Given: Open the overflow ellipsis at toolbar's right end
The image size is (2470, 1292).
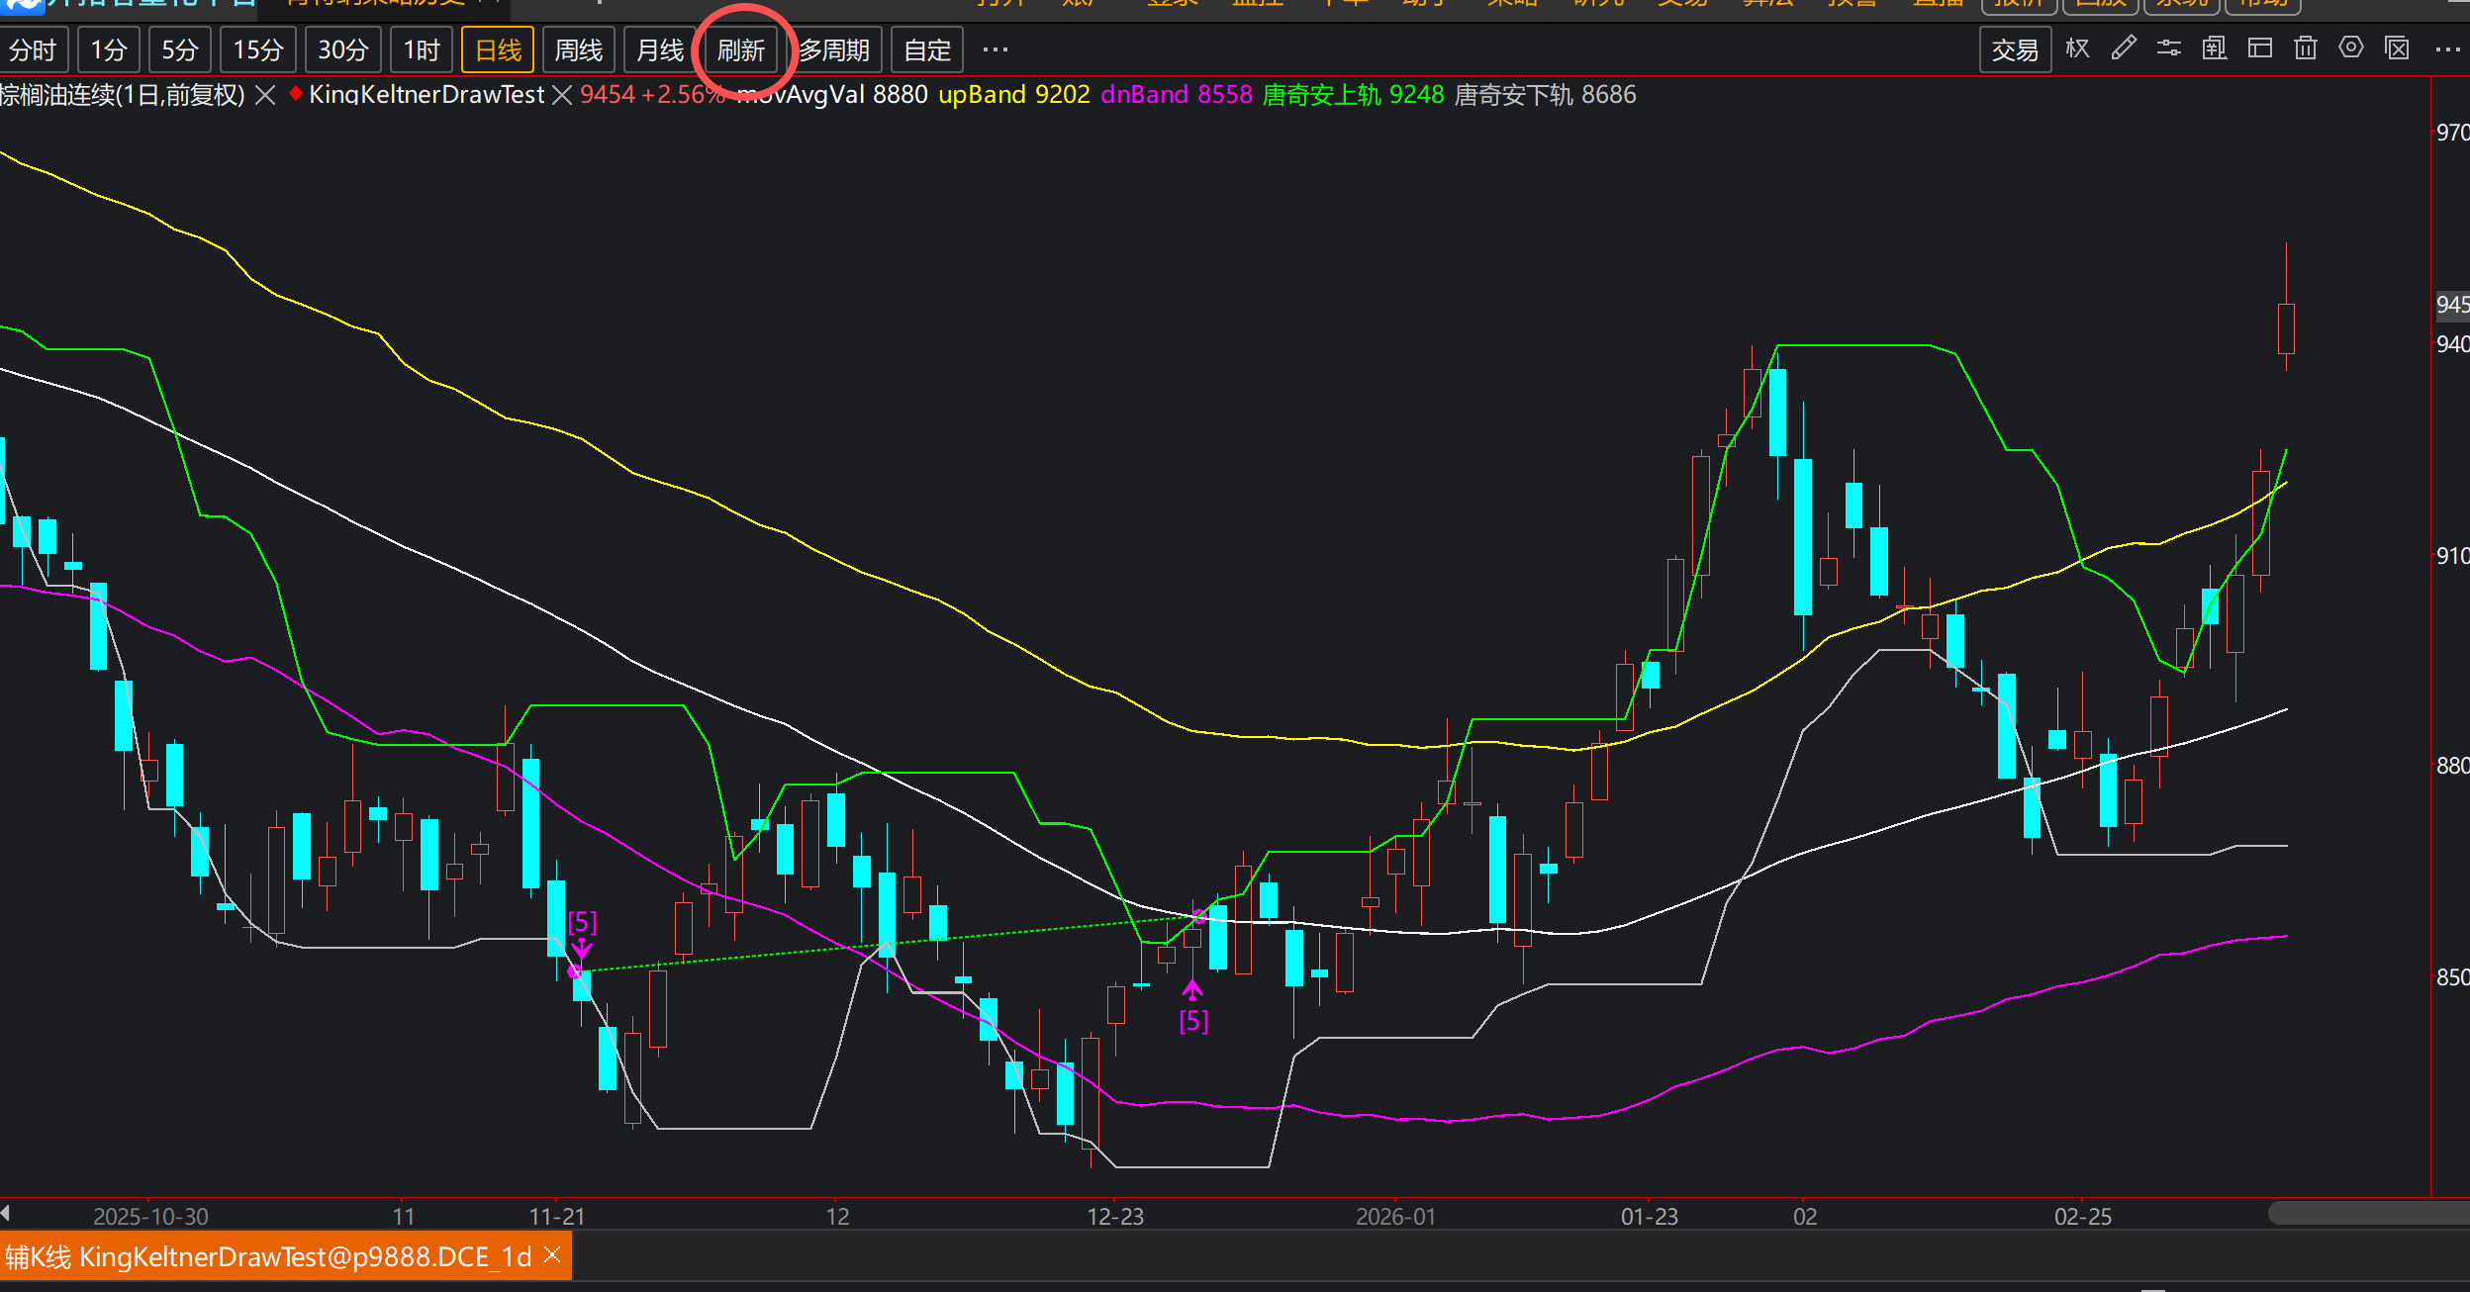Looking at the screenshot, I should click(2446, 49).
